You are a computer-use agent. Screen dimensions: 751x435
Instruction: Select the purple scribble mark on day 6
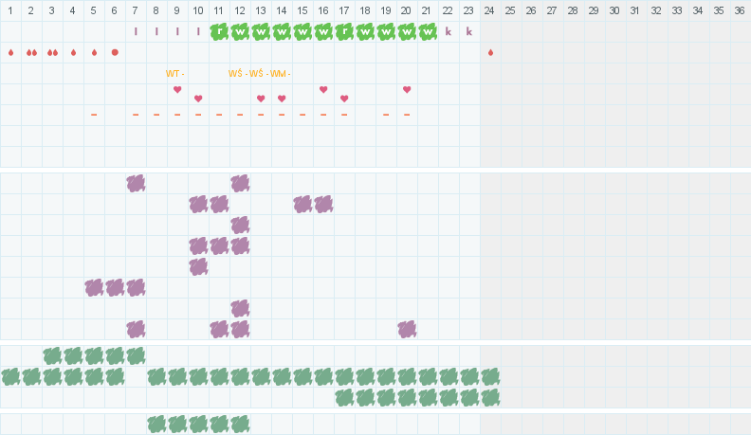[x=115, y=287]
